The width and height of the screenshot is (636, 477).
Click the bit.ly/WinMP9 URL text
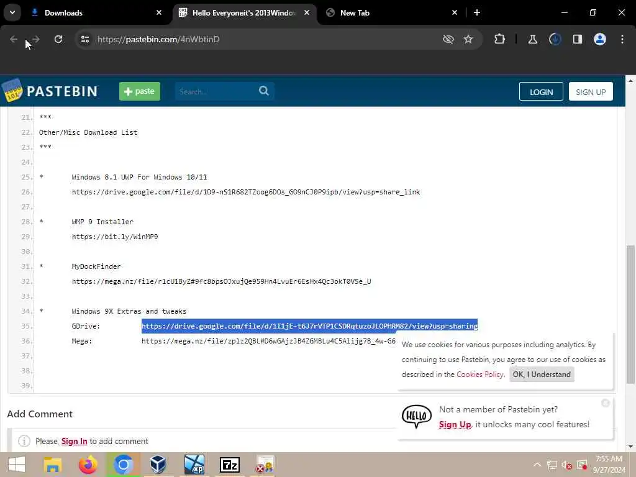(115, 237)
